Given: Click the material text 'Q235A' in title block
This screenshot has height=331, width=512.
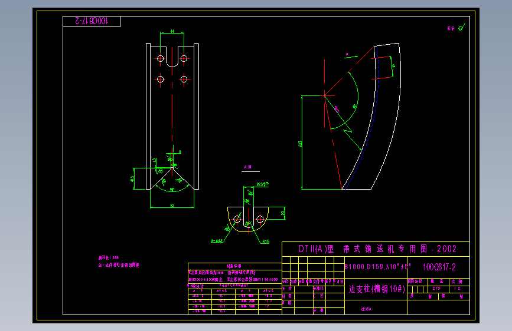Looking at the screenshot, I should pos(366,309).
